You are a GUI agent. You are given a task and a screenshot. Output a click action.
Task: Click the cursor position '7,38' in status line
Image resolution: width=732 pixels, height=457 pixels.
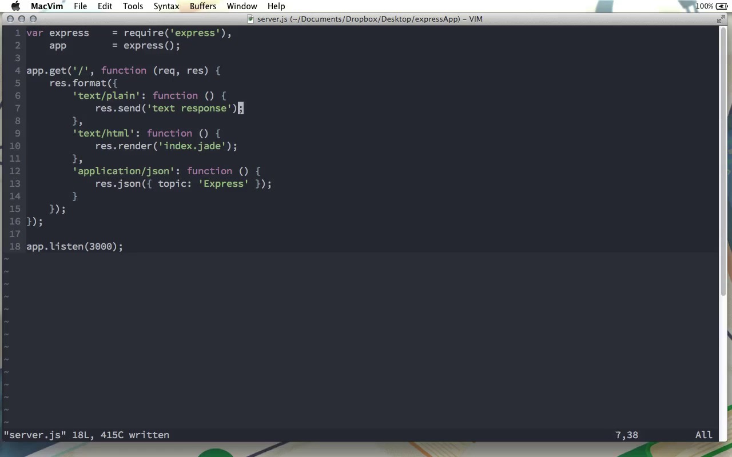(627, 435)
